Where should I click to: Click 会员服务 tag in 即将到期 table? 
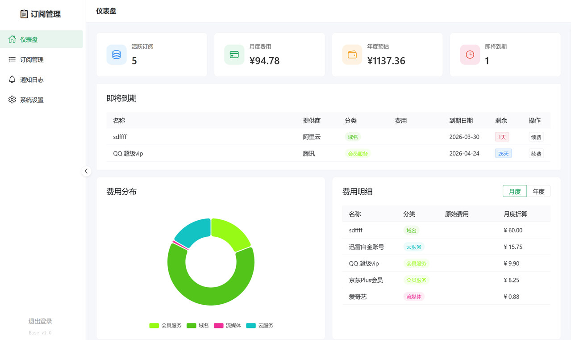(358, 154)
